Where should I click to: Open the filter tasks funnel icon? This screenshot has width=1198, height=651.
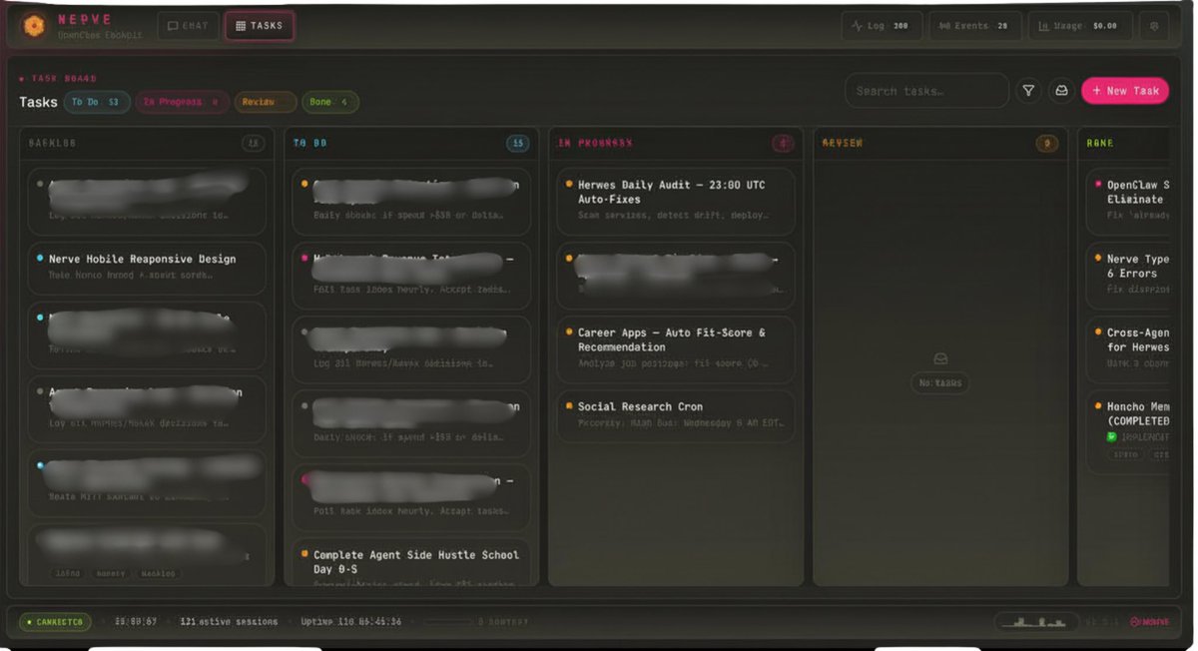tap(1028, 91)
